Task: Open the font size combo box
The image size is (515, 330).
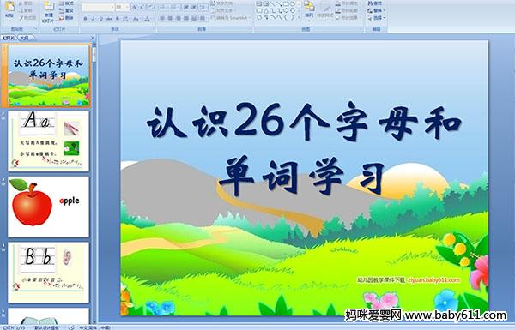Action: pyautogui.click(x=122, y=7)
